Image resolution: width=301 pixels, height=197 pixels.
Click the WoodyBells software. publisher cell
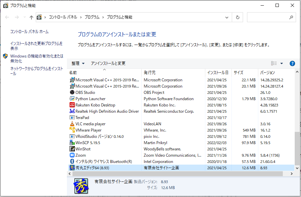pos(162,149)
